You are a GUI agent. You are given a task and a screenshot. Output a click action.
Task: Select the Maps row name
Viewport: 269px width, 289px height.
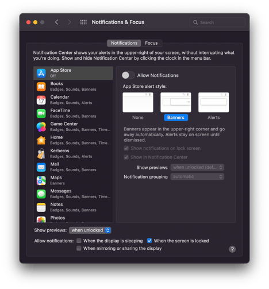tap(56, 178)
